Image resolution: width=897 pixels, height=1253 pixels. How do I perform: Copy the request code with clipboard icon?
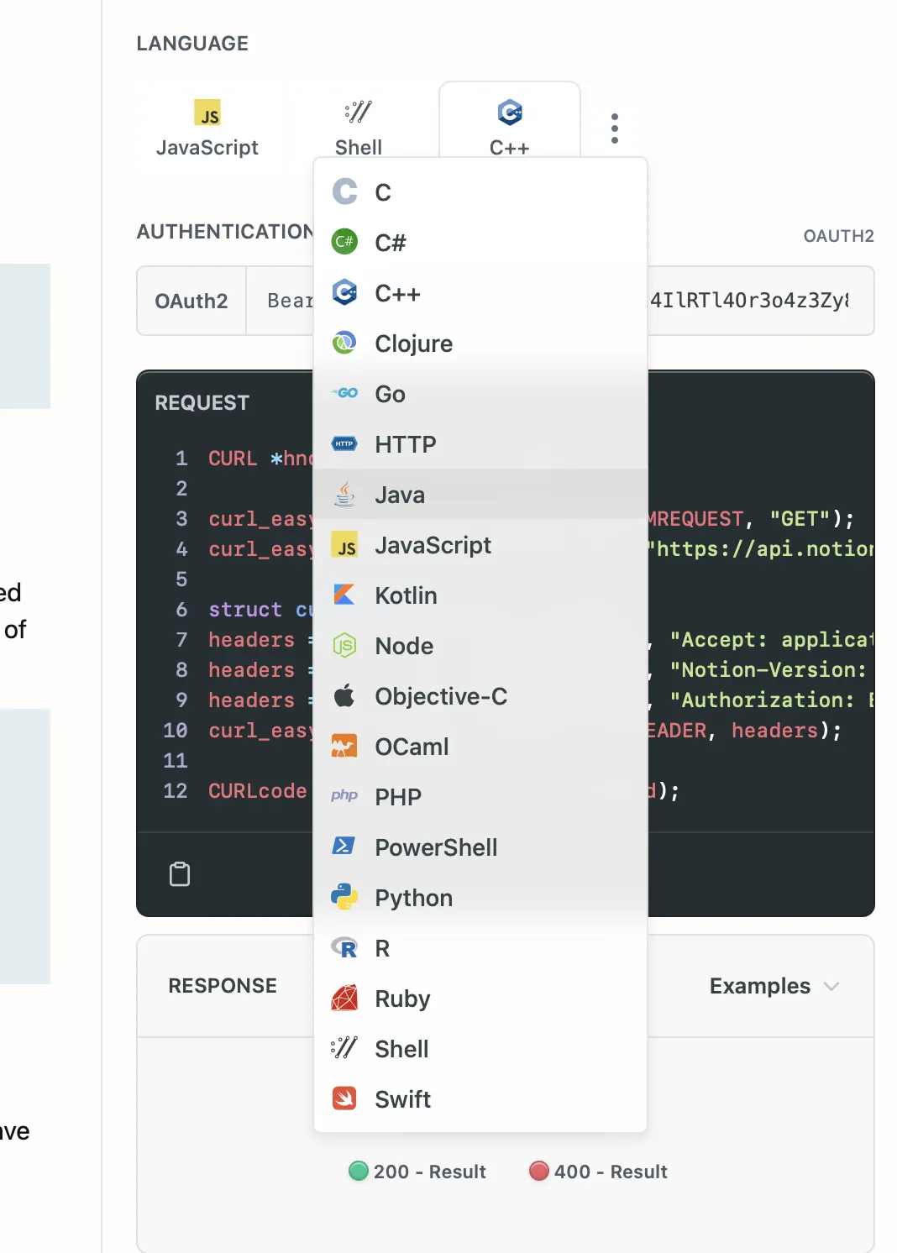(180, 874)
